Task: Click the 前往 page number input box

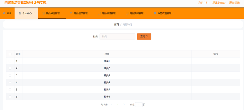Action: pyautogui.click(x=139, y=105)
